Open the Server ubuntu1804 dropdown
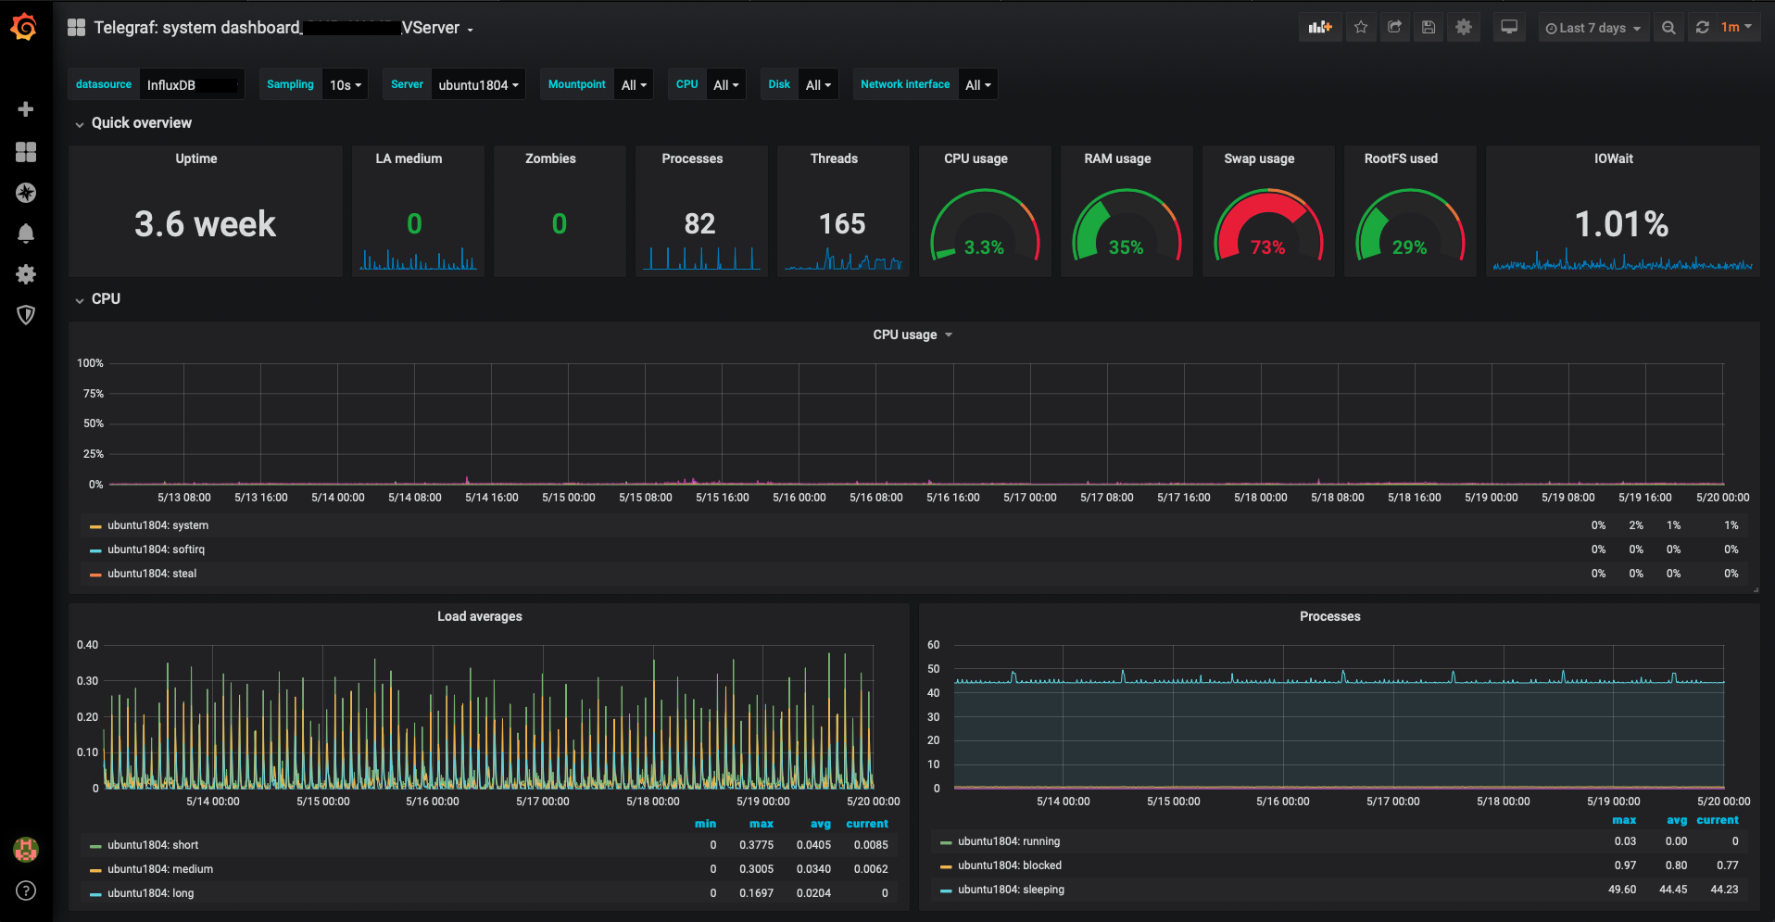 (x=478, y=84)
